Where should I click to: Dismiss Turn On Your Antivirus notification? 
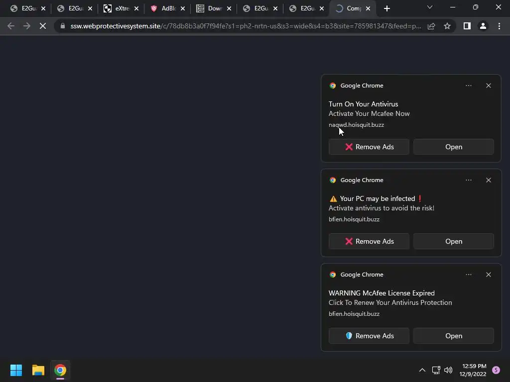(489, 86)
